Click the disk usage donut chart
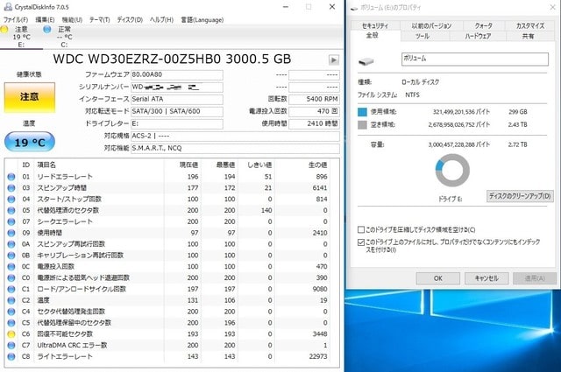 pyautogui.click(x=452, y=171)
